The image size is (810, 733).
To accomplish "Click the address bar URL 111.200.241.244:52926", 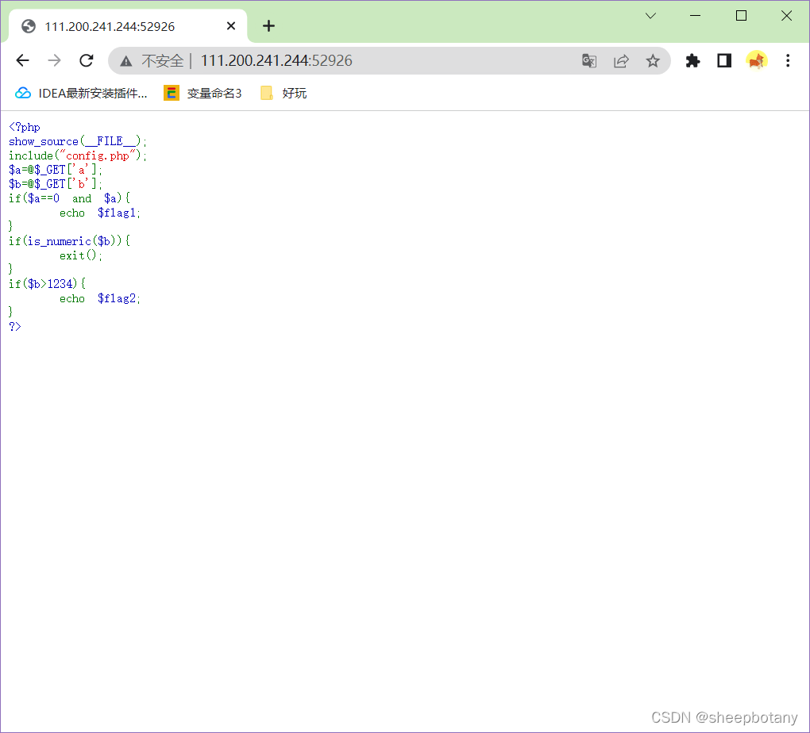I will pyautogui.click(x=276, y=61).
